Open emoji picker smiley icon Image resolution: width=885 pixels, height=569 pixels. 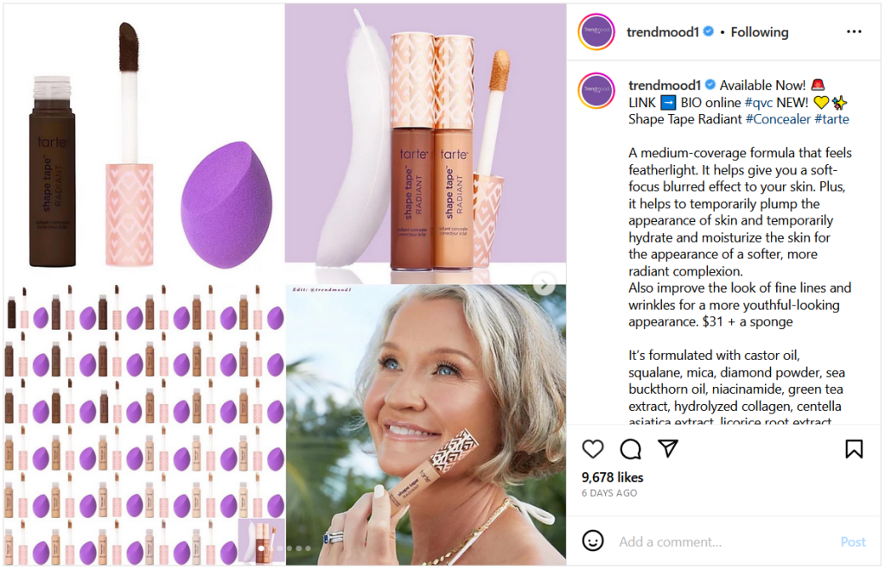[x=593, y=541]
